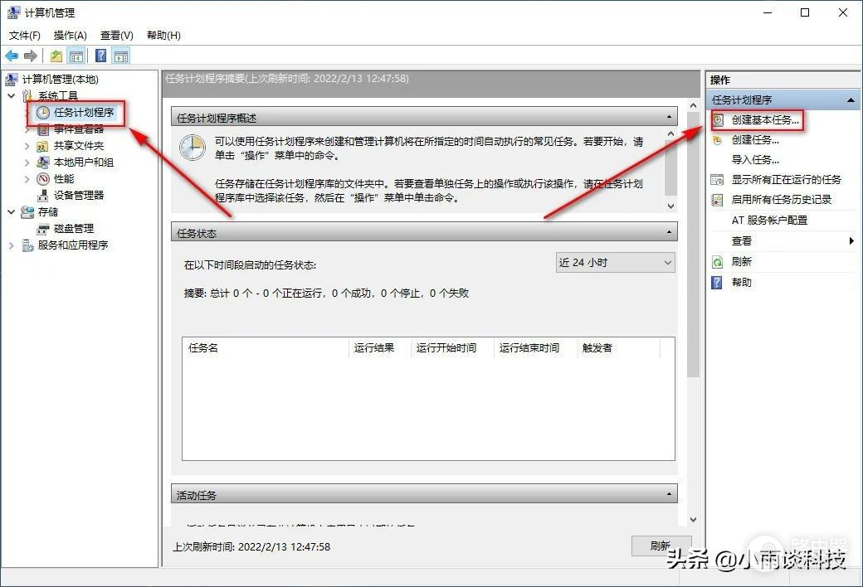Expand the 本地用户和组 node
863x587 pixels.
27,163
